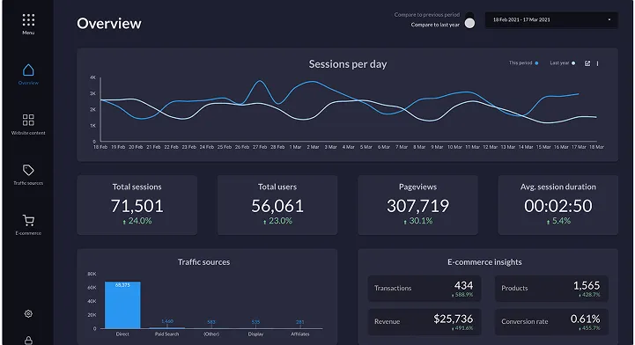Open the Transactions insight tile
Viewport: 635px width, 345px height.
[x=425, y=289]
